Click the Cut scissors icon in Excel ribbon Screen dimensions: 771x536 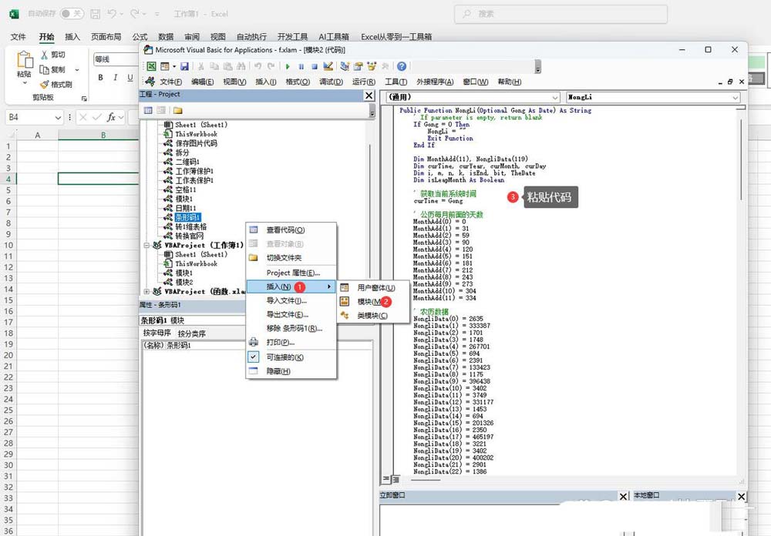click(x=44, y=55)
